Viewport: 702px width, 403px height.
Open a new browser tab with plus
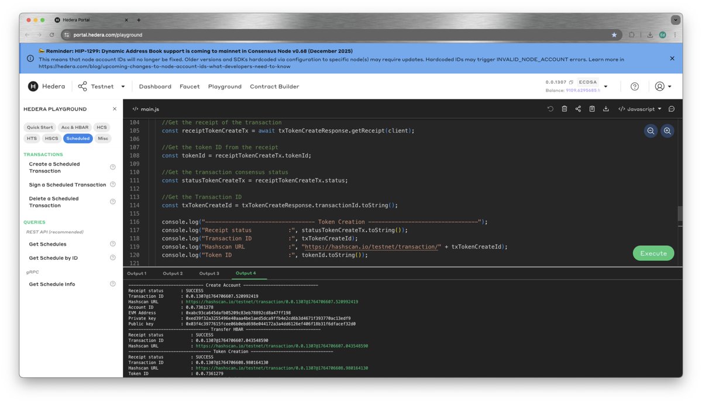pos(139,20)
